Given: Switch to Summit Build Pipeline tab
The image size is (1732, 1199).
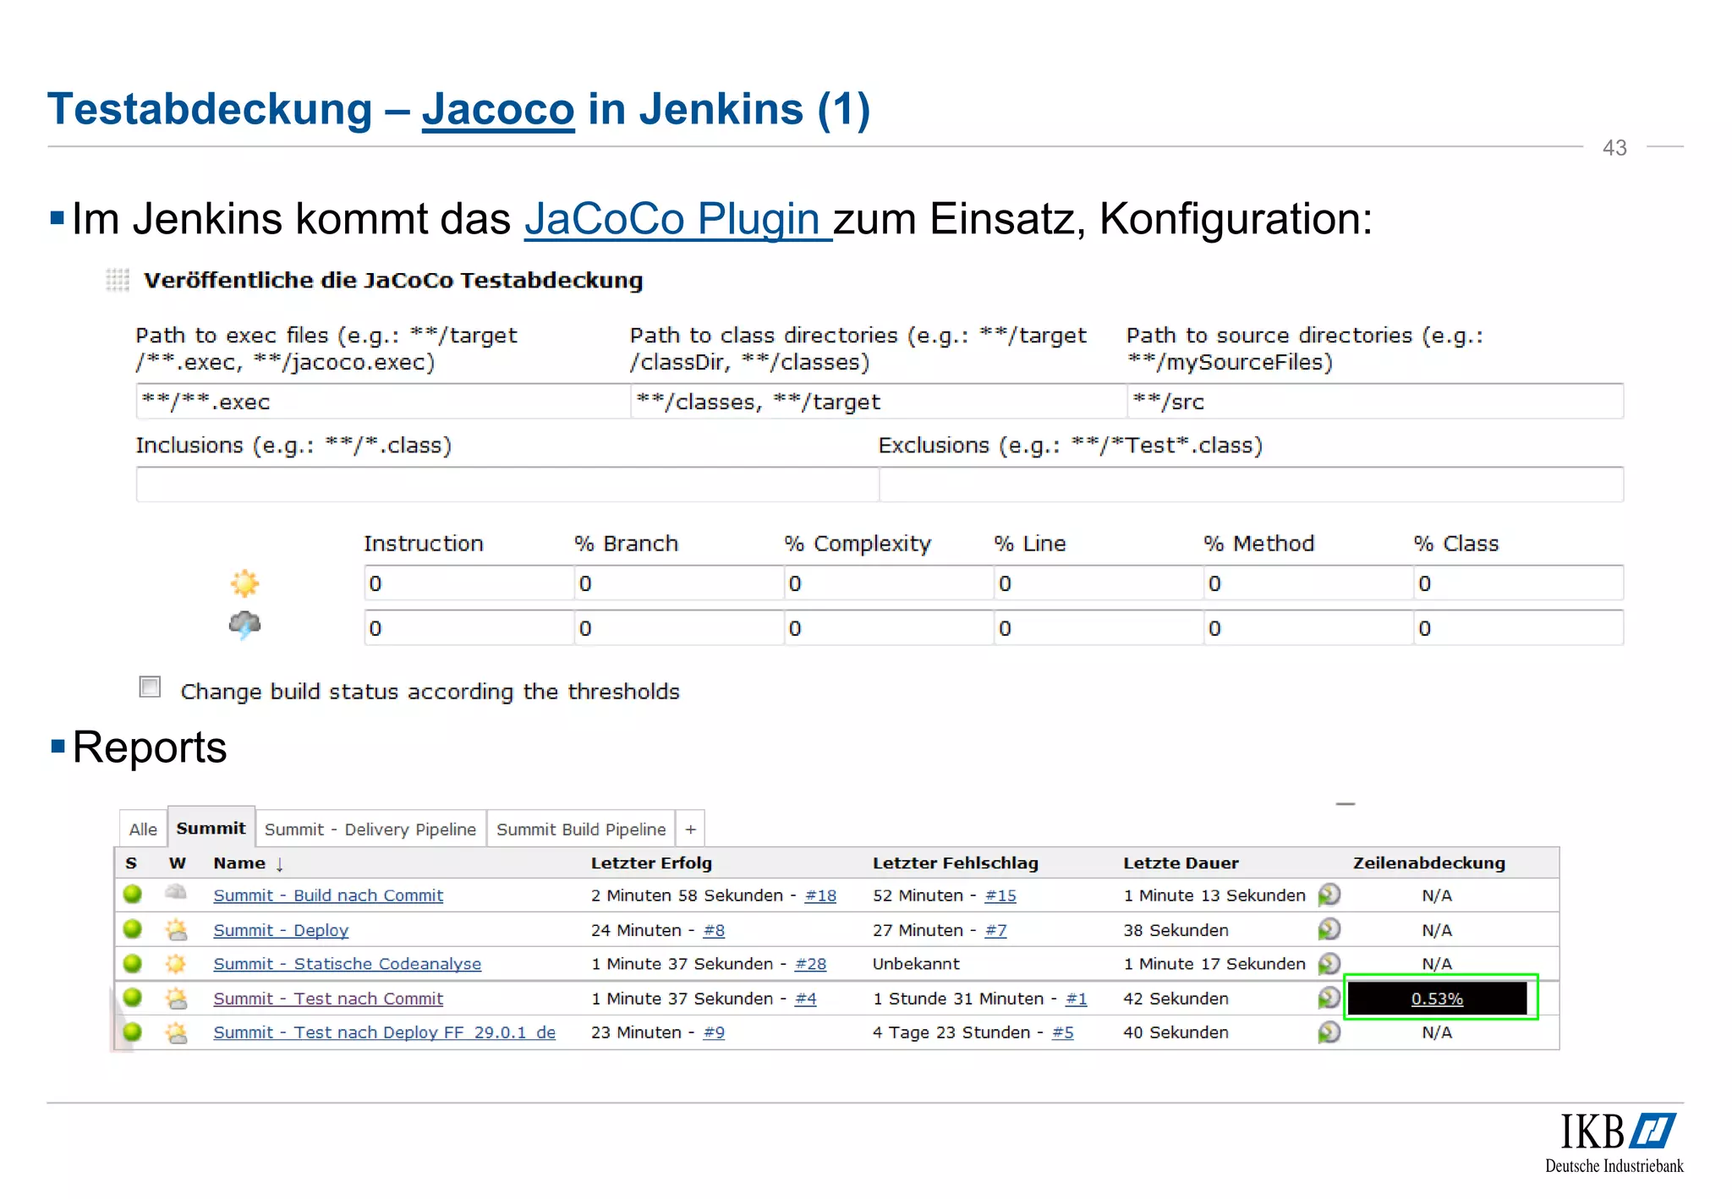Looking at the screenshot, I should pyautogui.click(x=581, y=829).
